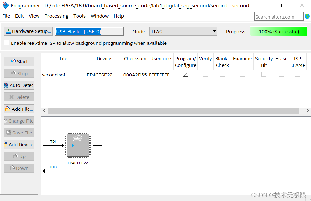Maximize the Programmer window
The height and width of the screenshot is (201, 311).
pos(283,5)
